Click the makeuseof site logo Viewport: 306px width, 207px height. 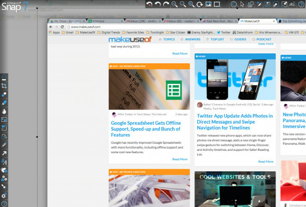pos(130,39)
